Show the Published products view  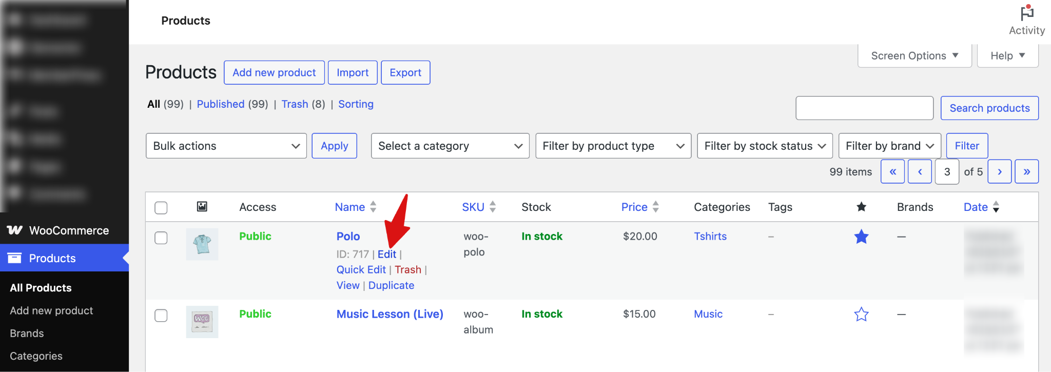221,104
